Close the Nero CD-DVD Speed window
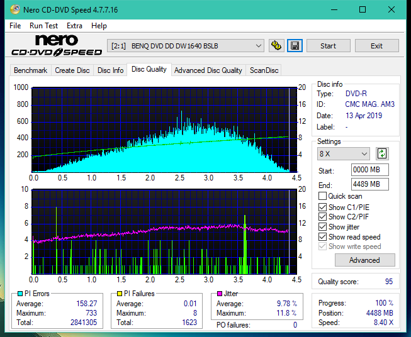 click(391, 9)
